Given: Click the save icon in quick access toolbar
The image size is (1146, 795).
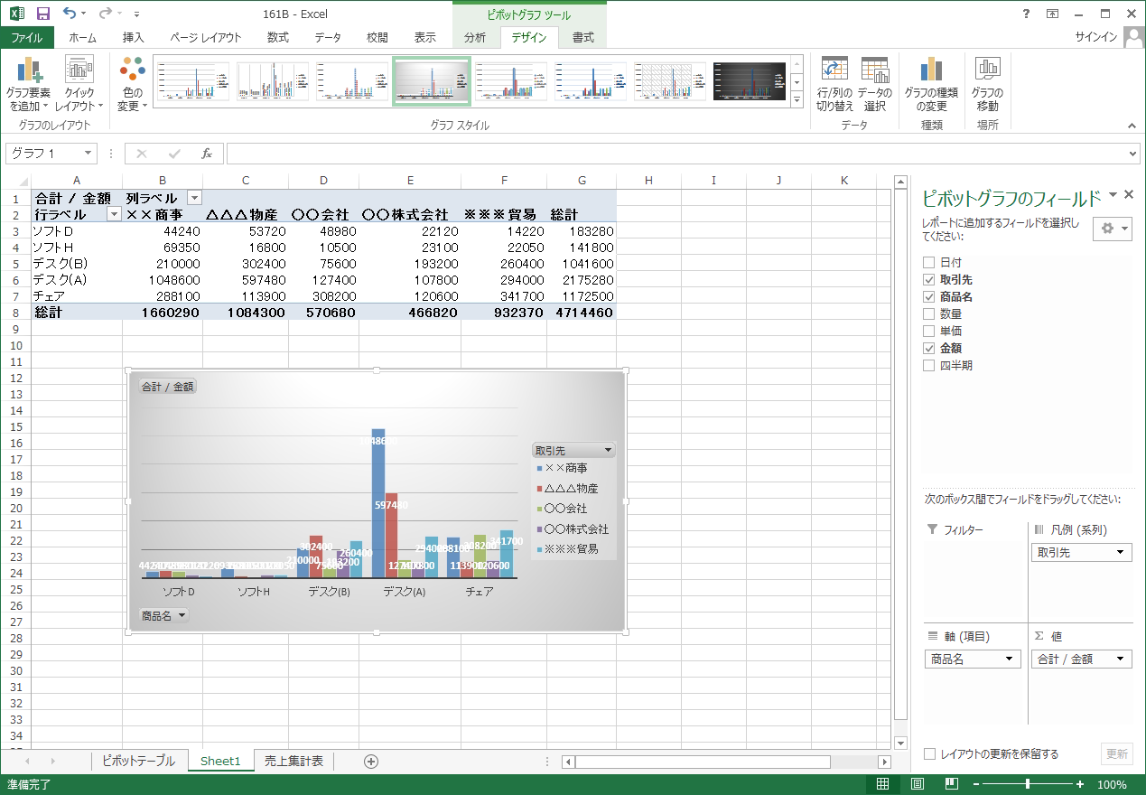Looking at the screenshot, I should click(x=42, y=14).
